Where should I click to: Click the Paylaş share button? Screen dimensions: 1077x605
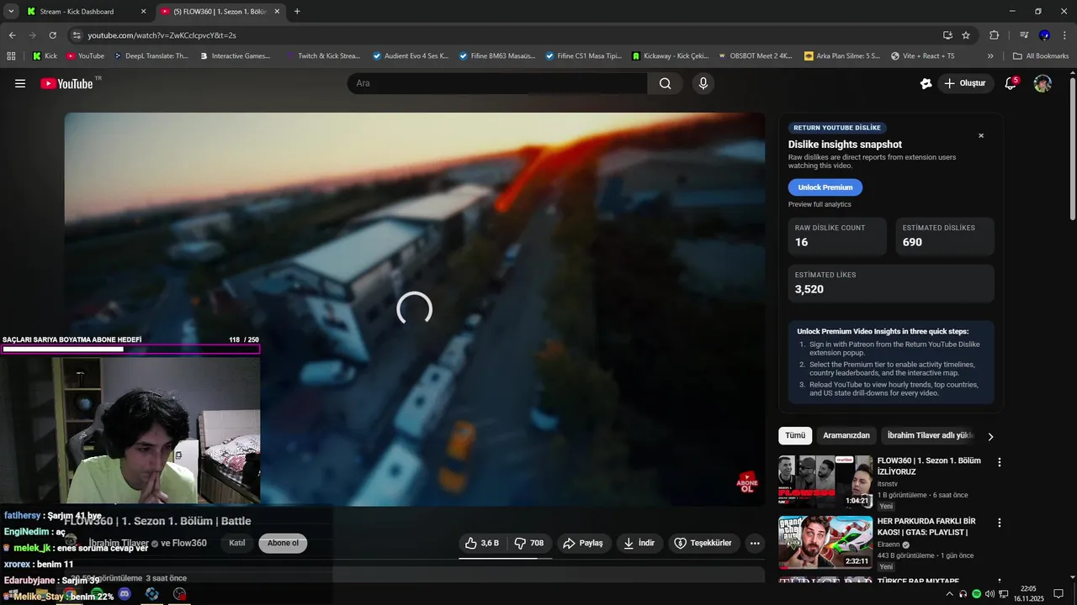[583, 543]
